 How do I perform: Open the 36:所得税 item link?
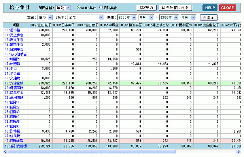pos(12,131)
